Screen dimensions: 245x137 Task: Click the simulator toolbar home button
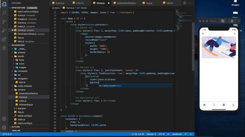[232, 21]
